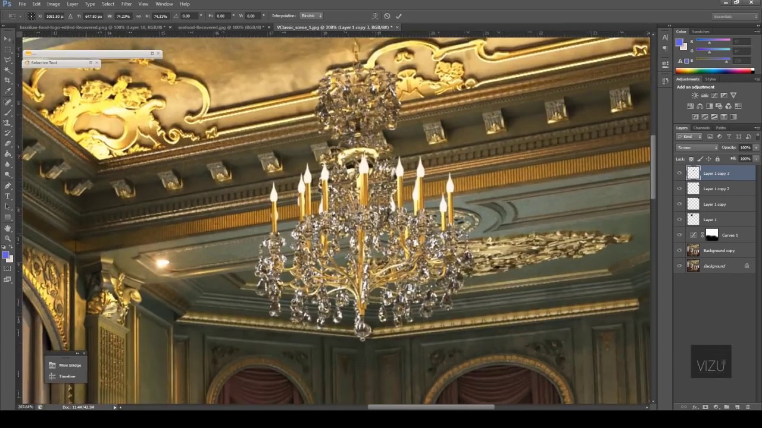Toggle visibility of Curves 1 layer
Screen dimensions: 762x428
tap(680, 235)
